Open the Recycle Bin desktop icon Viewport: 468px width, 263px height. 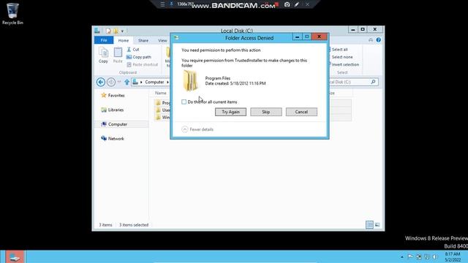(12, 14)
